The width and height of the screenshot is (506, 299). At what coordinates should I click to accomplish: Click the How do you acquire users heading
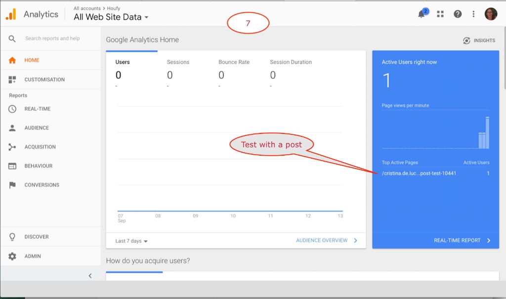coord(148,261)
